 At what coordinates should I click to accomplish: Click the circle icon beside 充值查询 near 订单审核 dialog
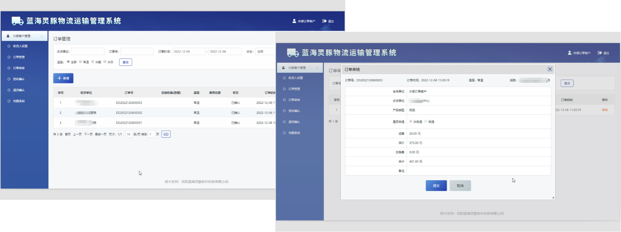click(284, 133)
